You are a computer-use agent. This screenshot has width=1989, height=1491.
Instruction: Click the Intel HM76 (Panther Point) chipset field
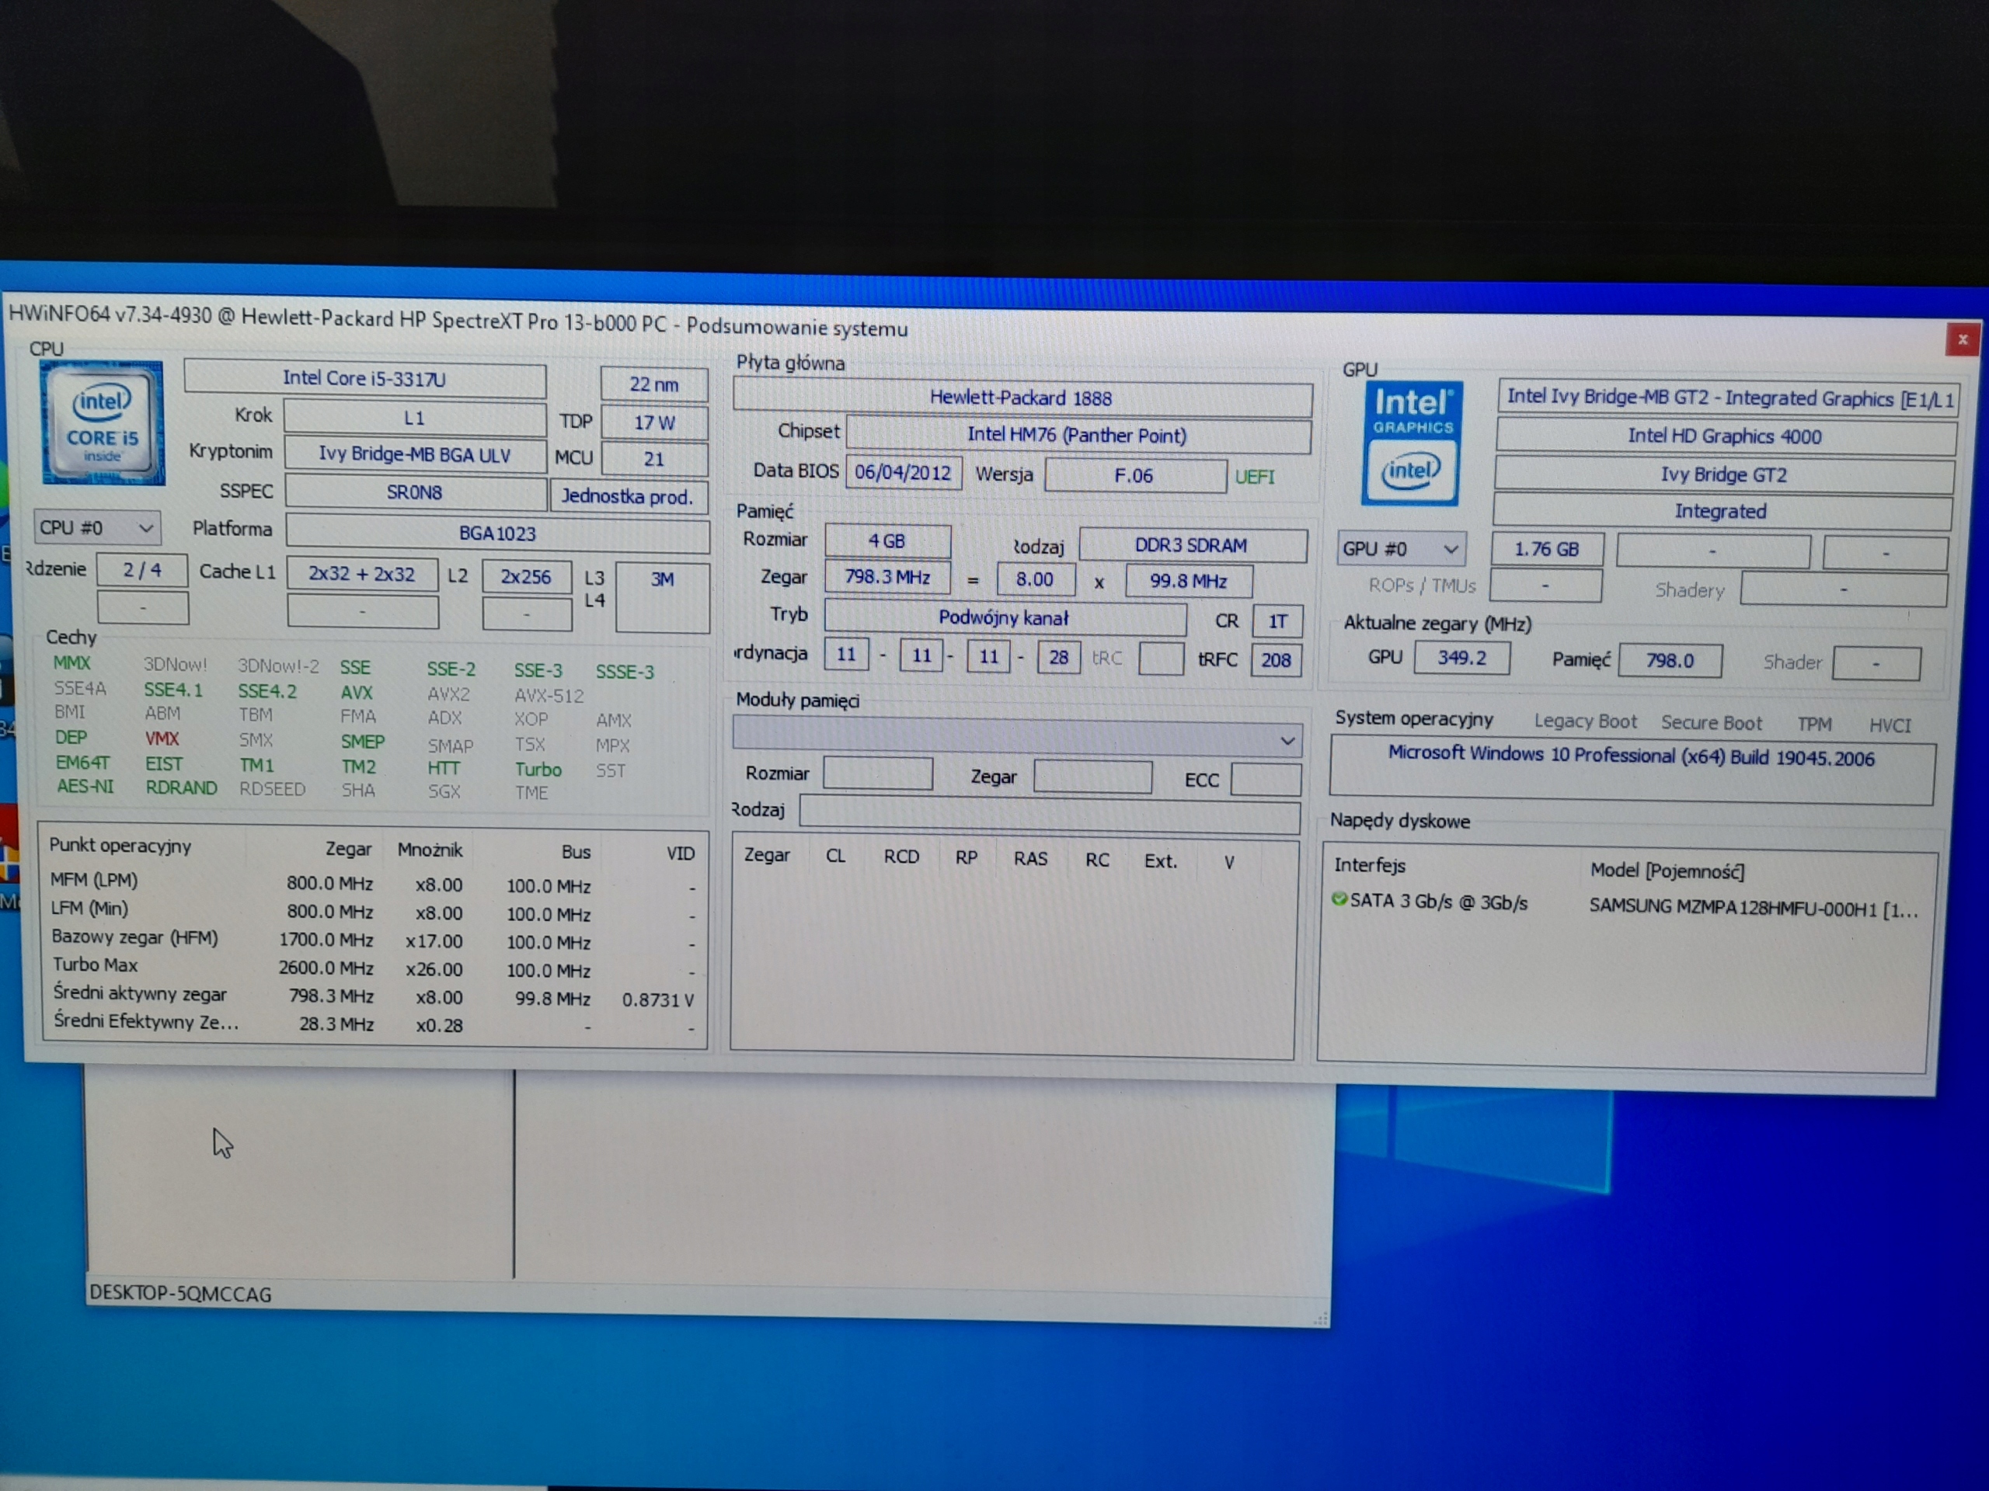click(1077, 435)
